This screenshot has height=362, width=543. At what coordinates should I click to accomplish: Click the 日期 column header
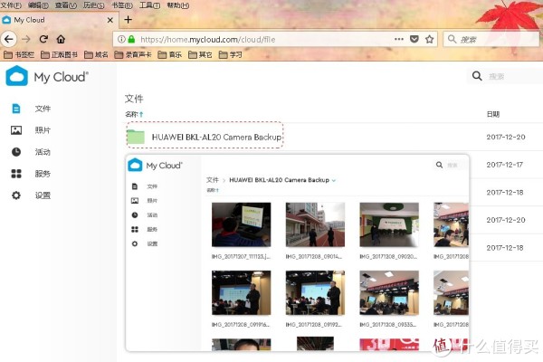pos(493,114)
